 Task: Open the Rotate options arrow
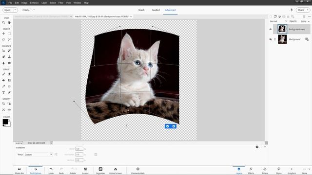76,169
